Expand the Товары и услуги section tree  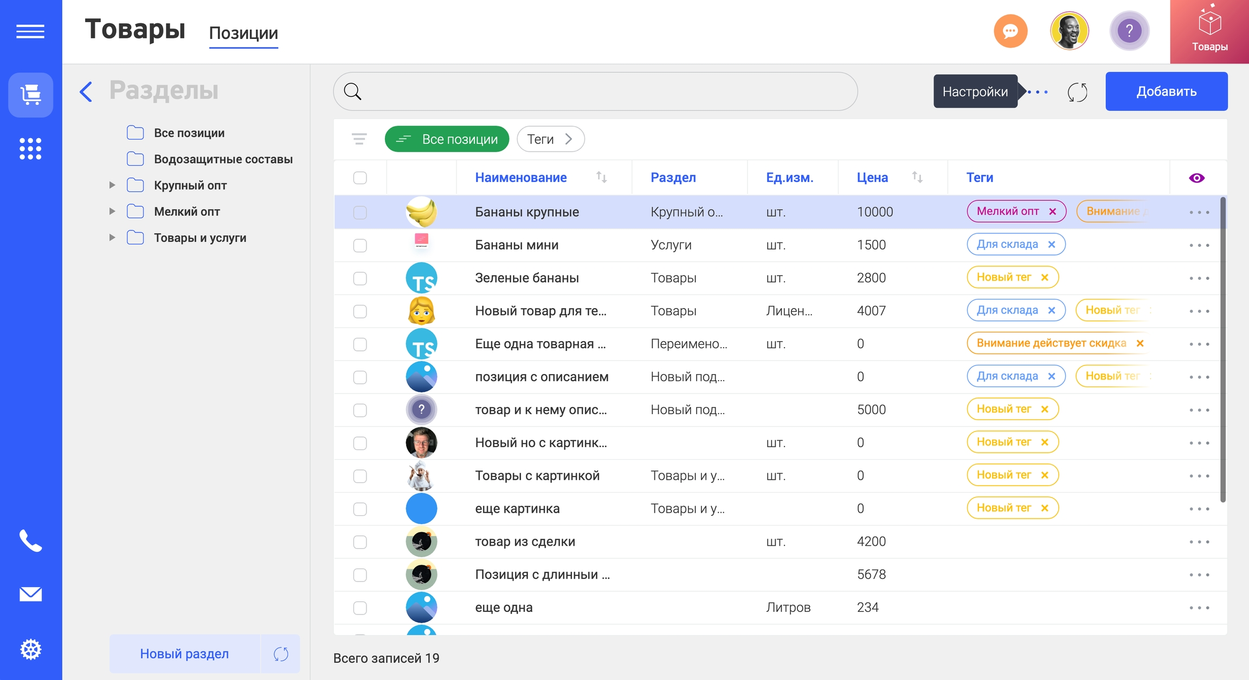coord(112,237)
